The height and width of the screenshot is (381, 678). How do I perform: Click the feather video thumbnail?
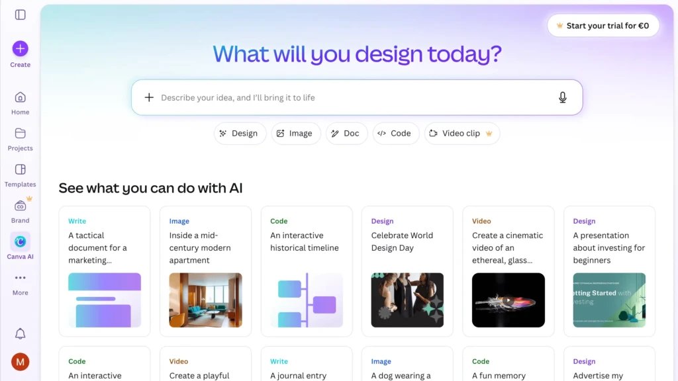(508, 300)
